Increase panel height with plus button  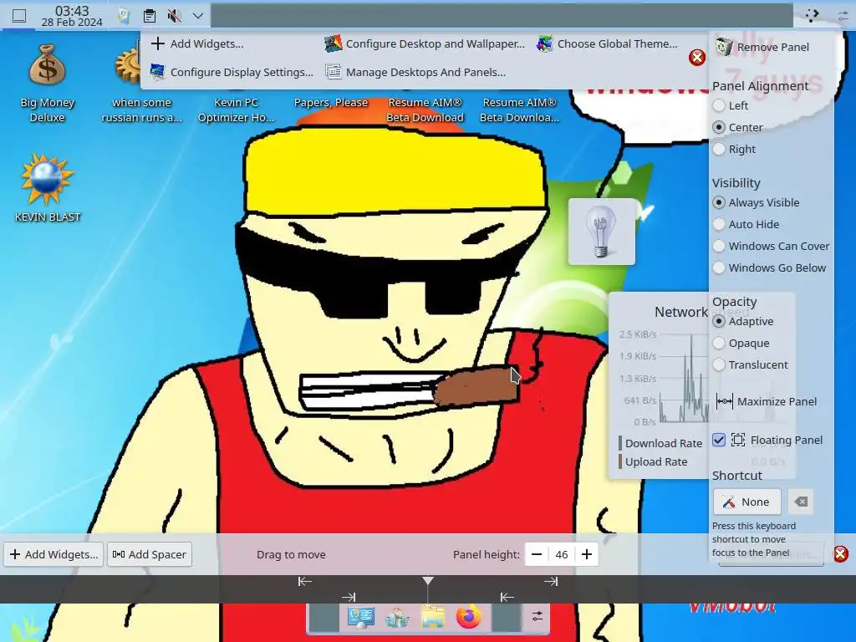tap(587, 554)
